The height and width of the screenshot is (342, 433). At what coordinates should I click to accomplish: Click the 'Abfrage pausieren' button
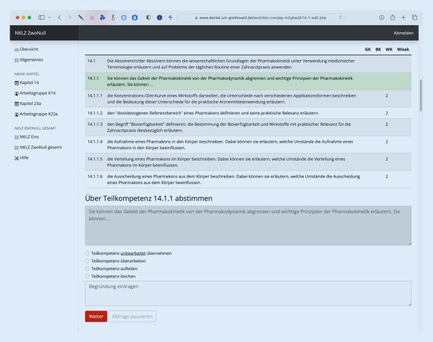tap(131, 316)
